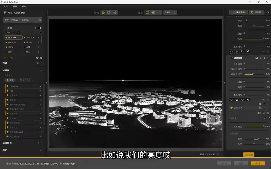Add a control line in upper filter
Image resolution: width=271 pixels, height=169 pixels.
tap(237, 51)
